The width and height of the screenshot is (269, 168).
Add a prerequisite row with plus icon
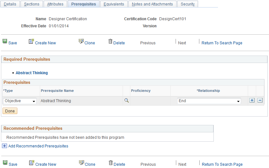[252, 101]
